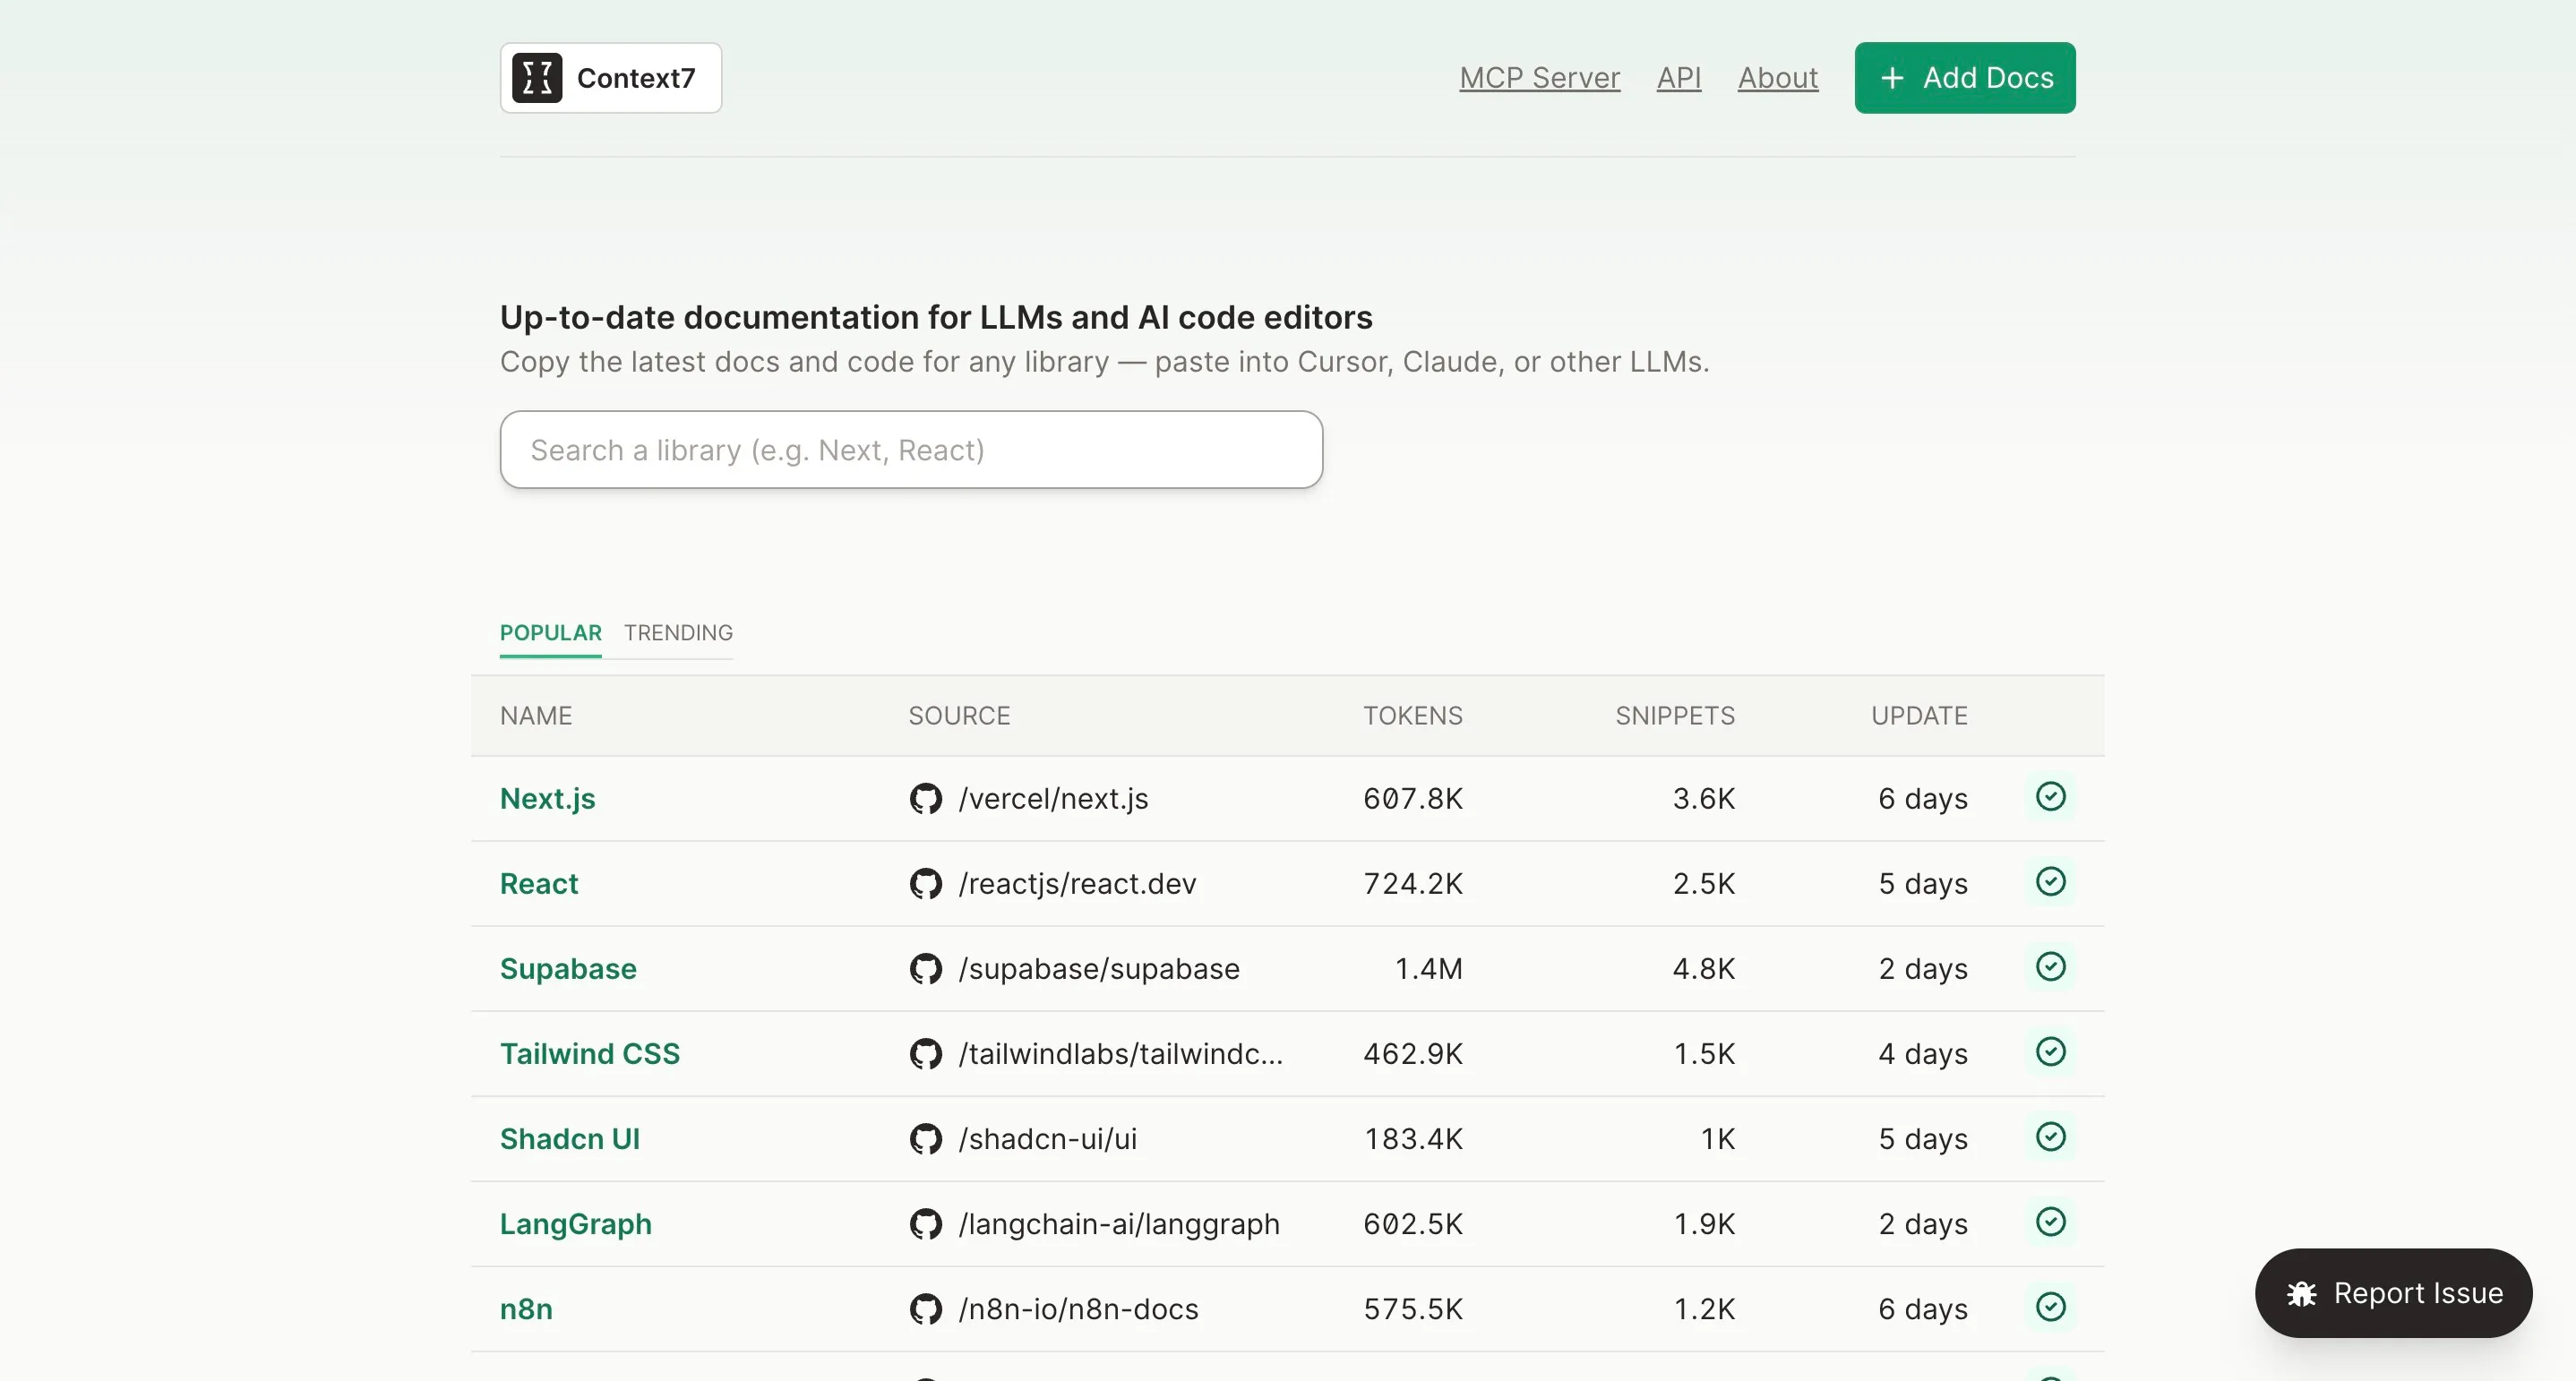Viewport: 2576px width, 1381px height.
Task: Click GitHub icon beside /langchain-ai/langgraph
Action: 925,1224
